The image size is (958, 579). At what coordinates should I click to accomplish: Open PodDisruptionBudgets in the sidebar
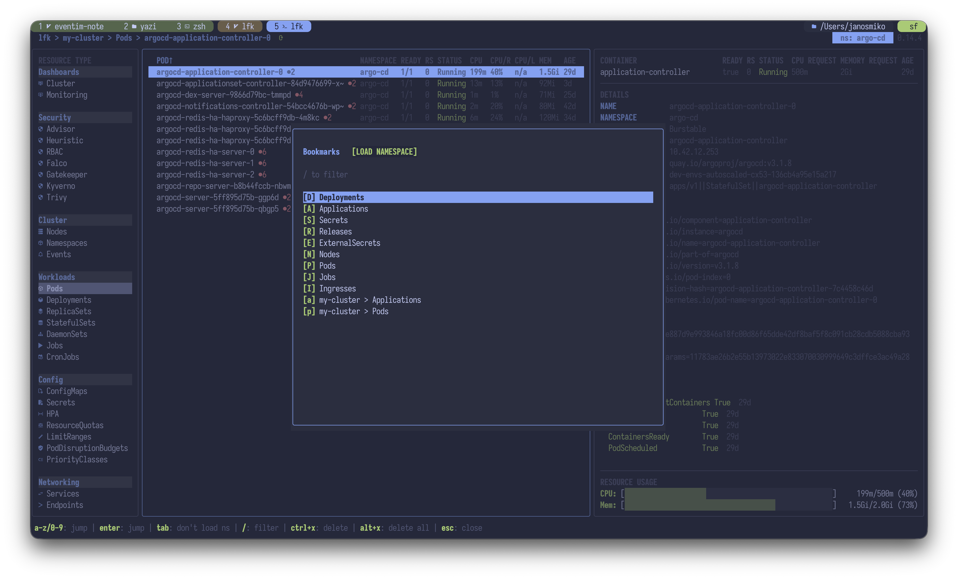tap(87, 448)
